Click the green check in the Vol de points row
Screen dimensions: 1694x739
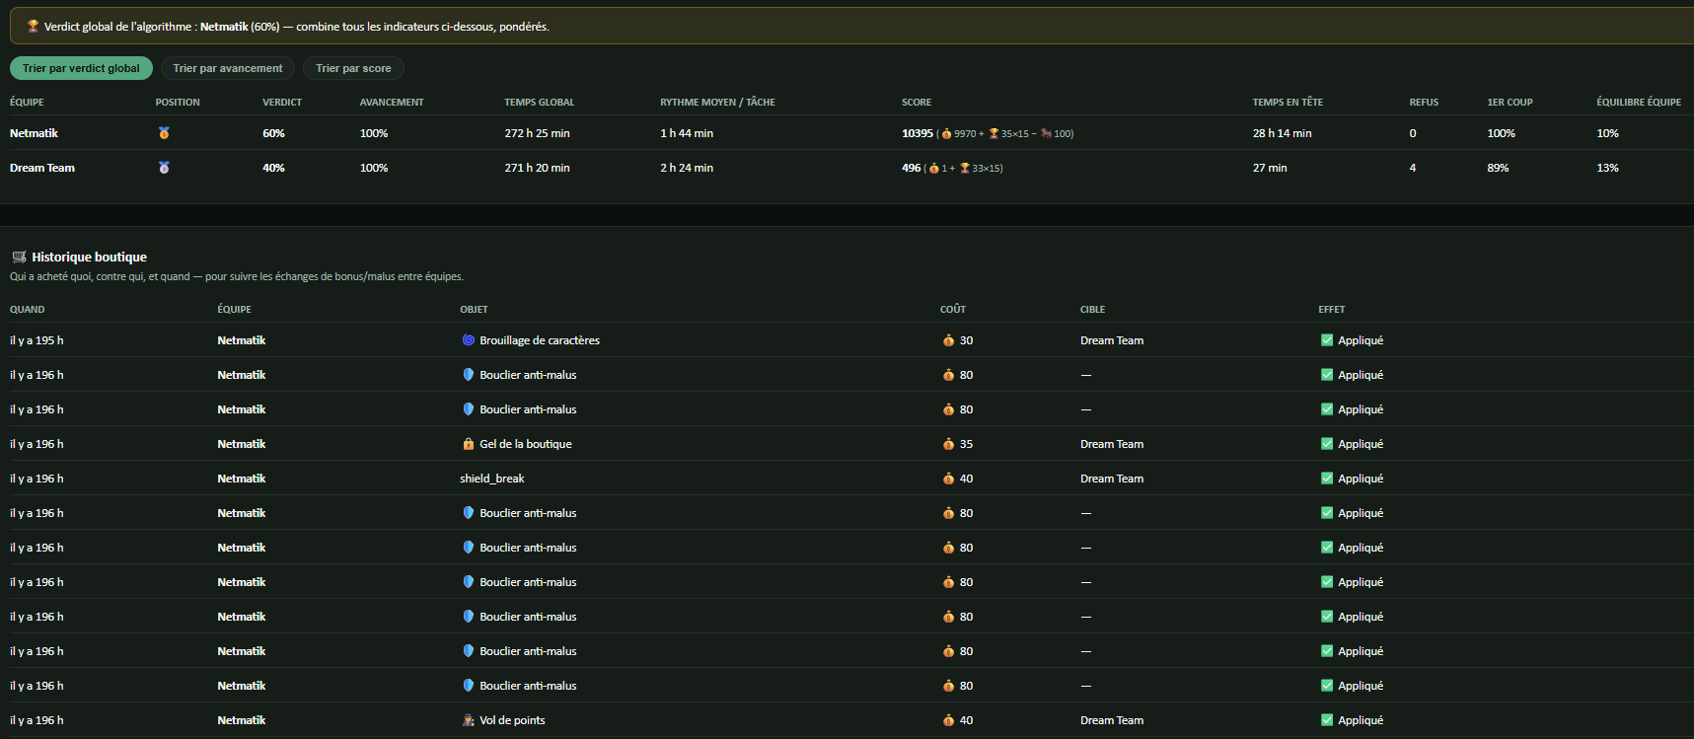[1327, 720]
